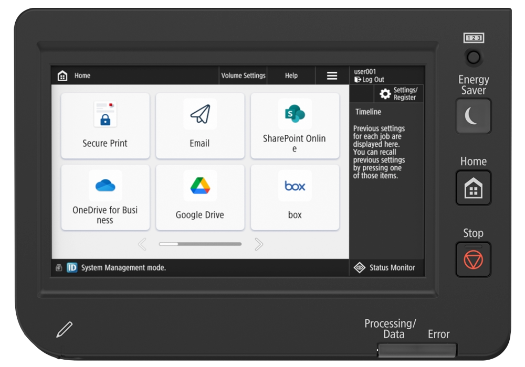Open OneDrive for Business tile
525x367 pixels.
pos(105,197)
